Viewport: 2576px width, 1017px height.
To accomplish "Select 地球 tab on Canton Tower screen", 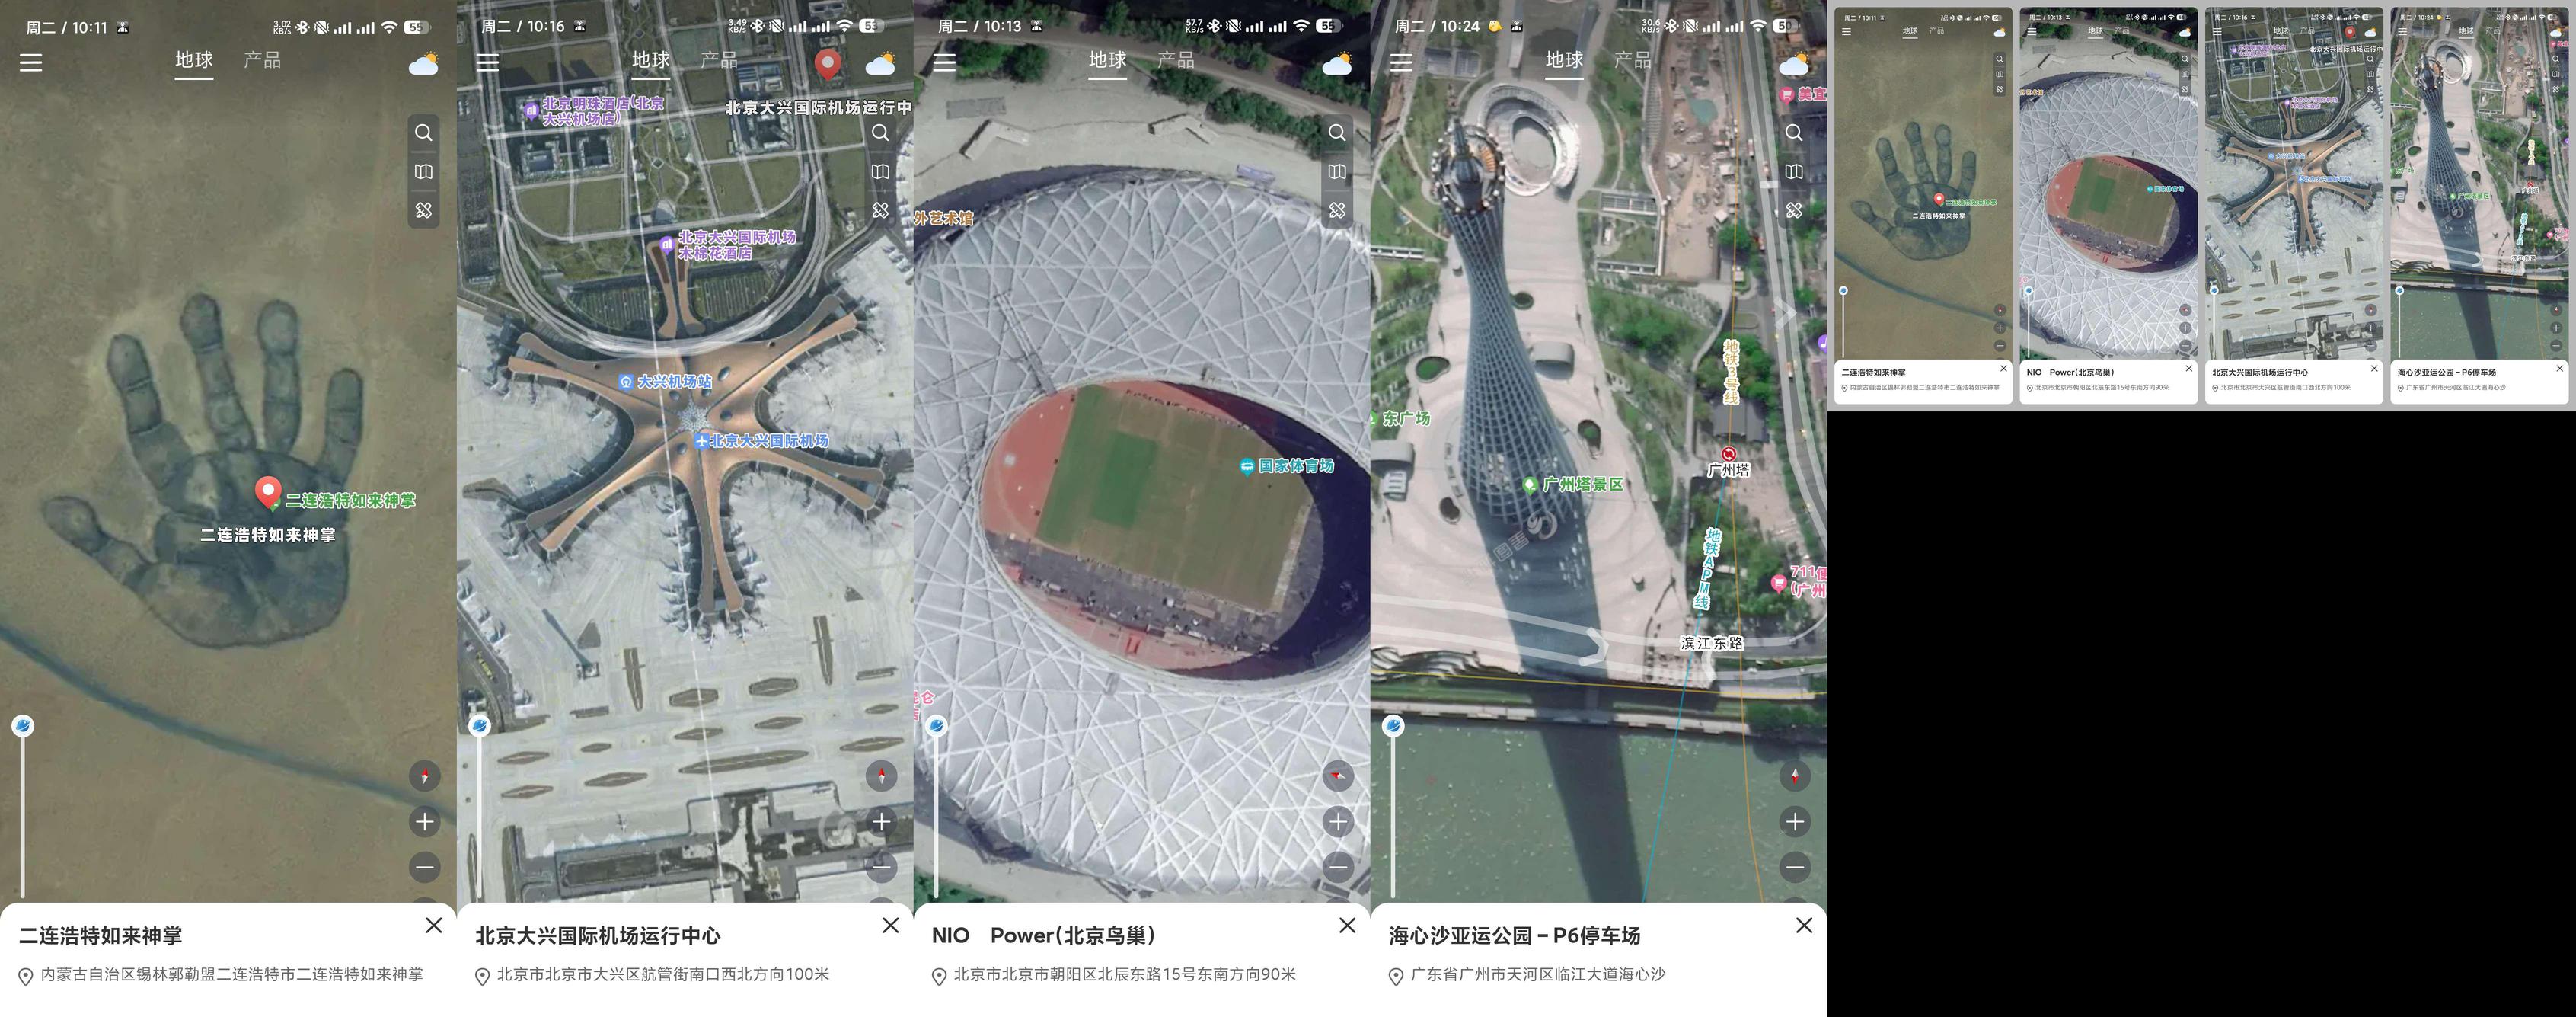I will tap(1564, 60).
